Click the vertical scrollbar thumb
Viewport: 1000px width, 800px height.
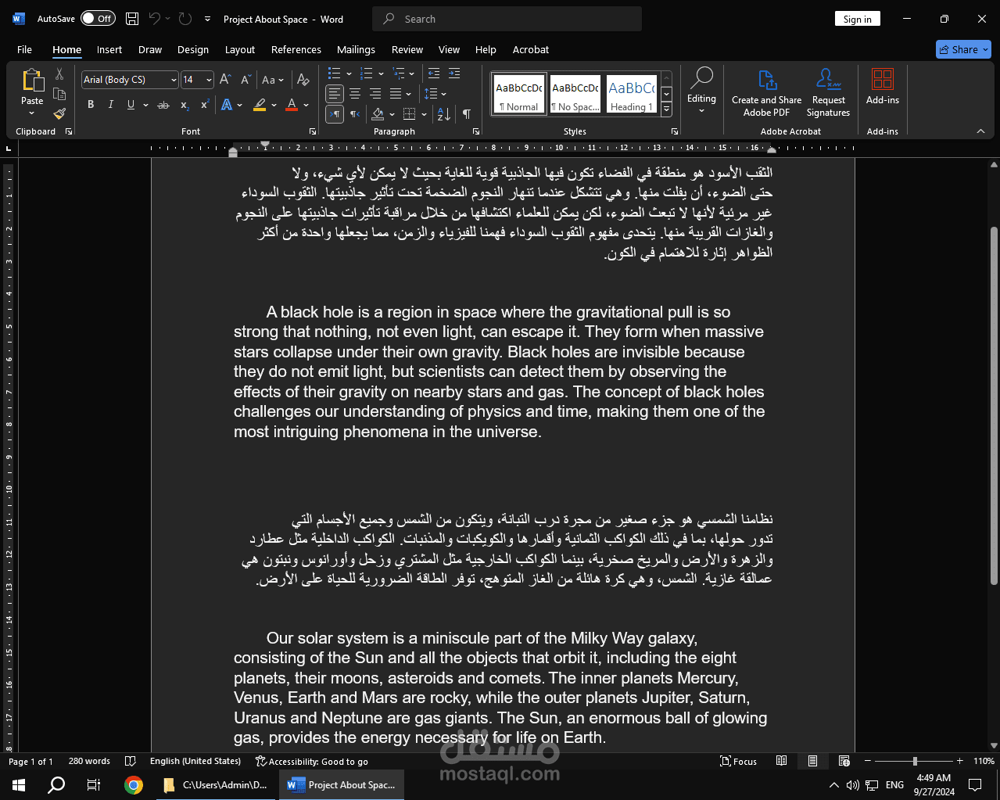(x=995, y=405)
